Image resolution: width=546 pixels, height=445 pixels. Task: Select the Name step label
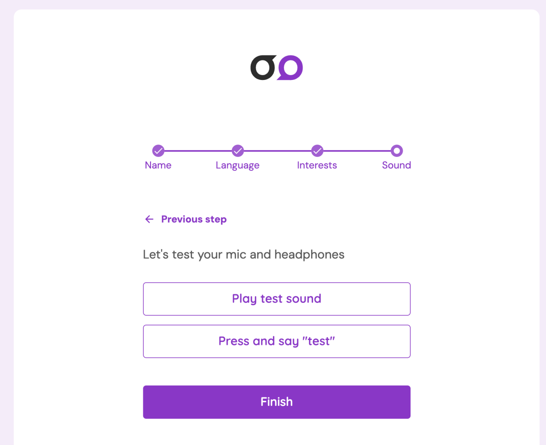pos(158,165)
